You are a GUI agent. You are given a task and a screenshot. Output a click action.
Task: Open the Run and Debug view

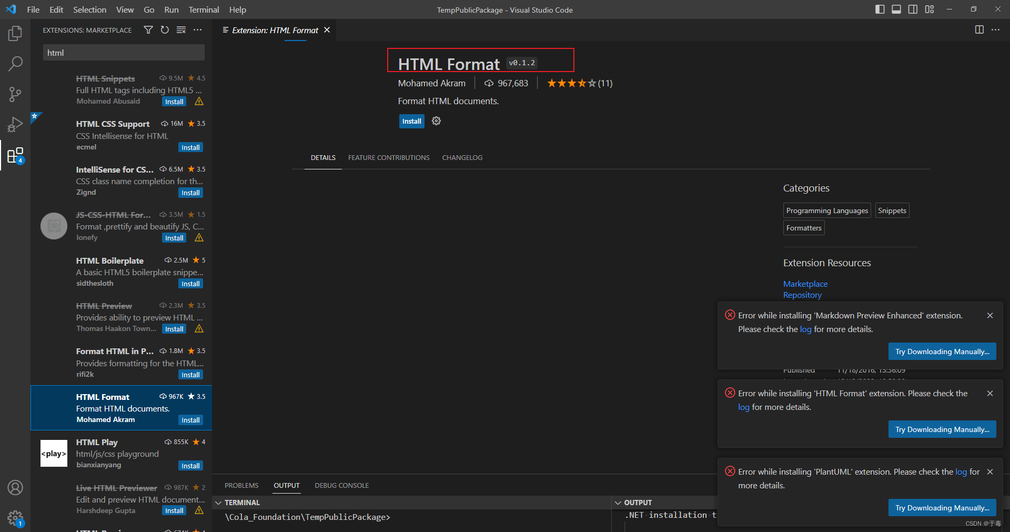click(15, 125)
